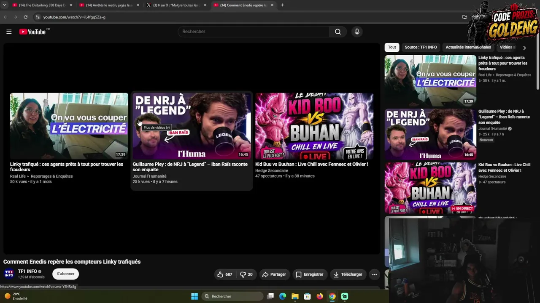Open the TF1 INFO channel name link

[x=27, y=271]
